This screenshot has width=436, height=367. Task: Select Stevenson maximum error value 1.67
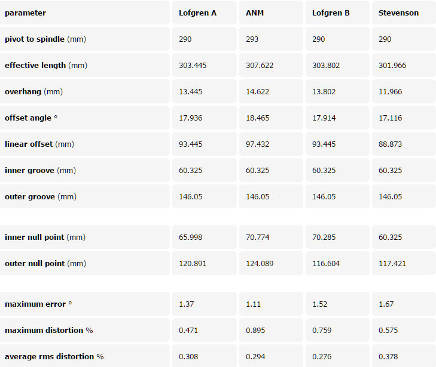pyautogui.click(x=386, y=304)
